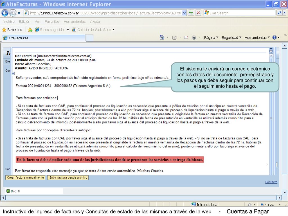Go back with the browser Back arrow

(x=5, y=13)
